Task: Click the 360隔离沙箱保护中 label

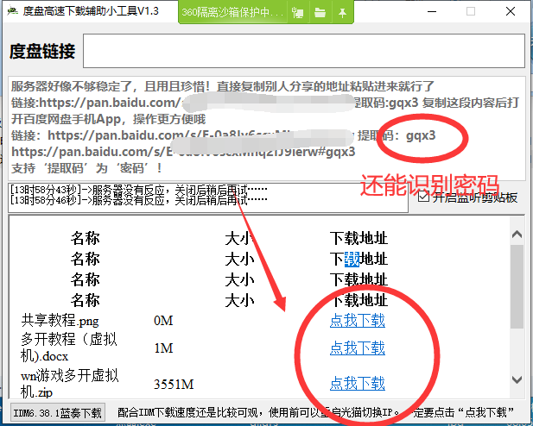Action: (x=233, y=13)
